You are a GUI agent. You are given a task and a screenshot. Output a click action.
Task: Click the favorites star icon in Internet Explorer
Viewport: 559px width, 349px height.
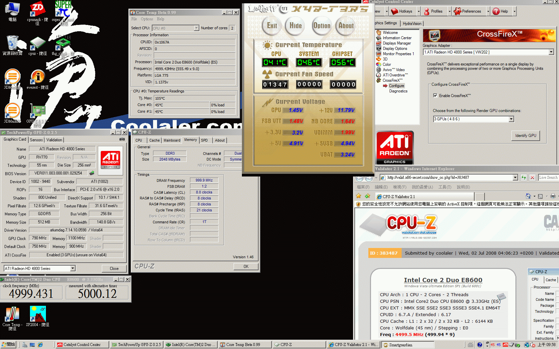point(358,196)
